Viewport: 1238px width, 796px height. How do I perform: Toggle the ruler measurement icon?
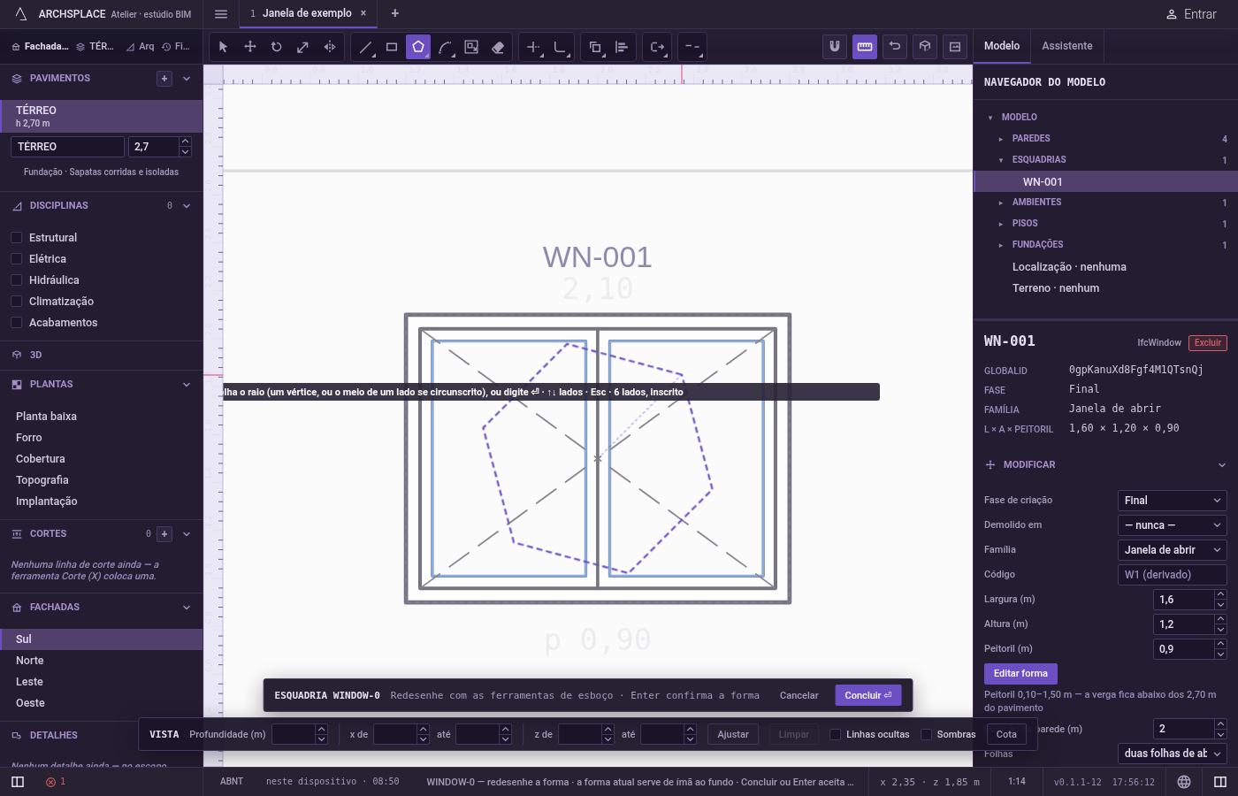[865, 47]
